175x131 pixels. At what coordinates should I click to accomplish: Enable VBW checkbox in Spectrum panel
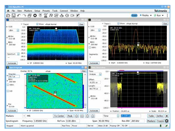click(x=90, y=47)
